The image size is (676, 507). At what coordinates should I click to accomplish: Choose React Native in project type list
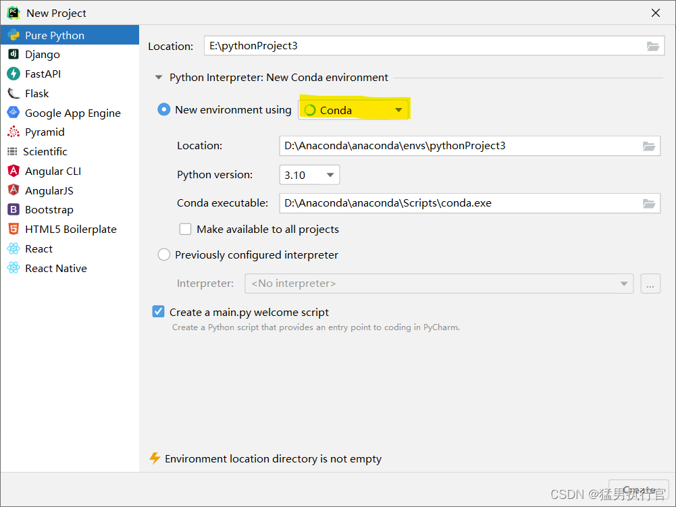pyautogui.click(x=70, y=268)
